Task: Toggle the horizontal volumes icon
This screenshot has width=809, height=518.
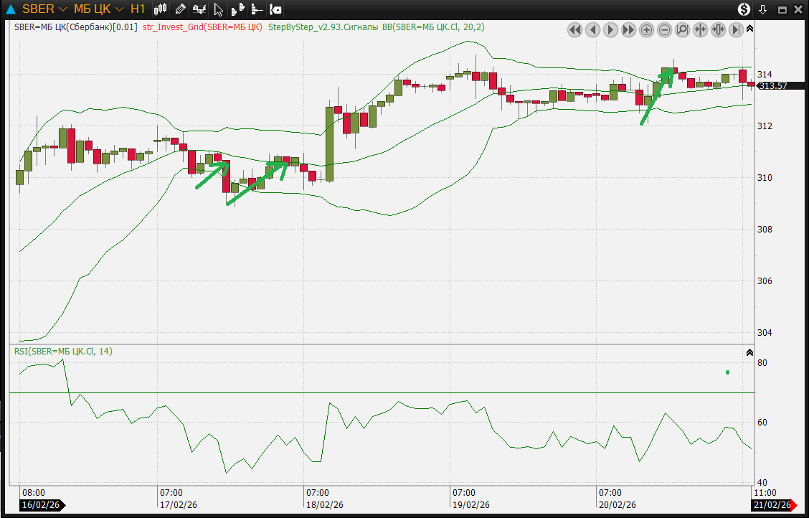Action: pyautogui.click(x=257, y=9)
